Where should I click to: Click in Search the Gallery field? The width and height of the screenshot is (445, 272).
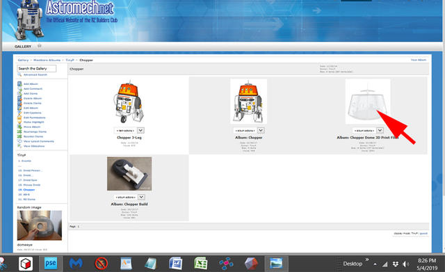pyautogui.click(x=36, y=68)
